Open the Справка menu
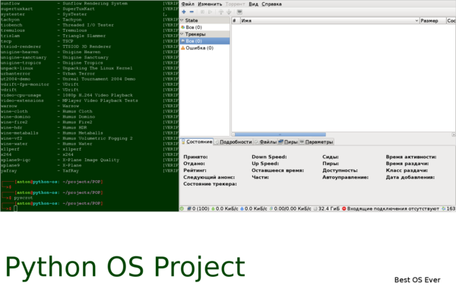456x289 pixels. click(x=271, y=4)
